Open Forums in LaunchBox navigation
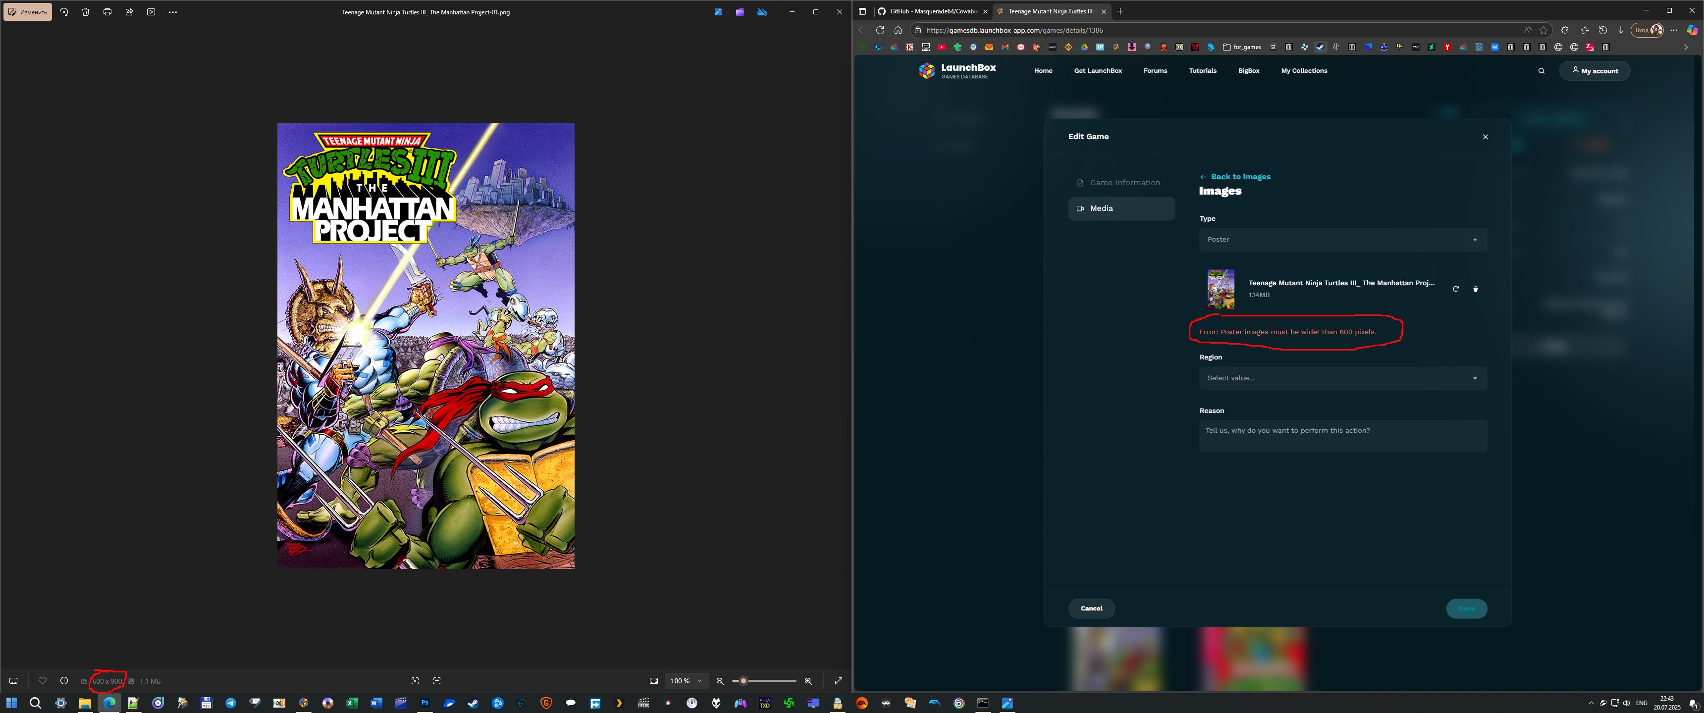Image resolution: width=1704 pixels, height=713 pixels. 1155,71
